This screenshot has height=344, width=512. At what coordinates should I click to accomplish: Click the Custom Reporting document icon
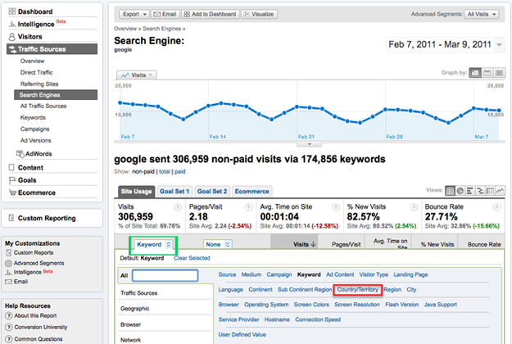(x=11, y=218)
